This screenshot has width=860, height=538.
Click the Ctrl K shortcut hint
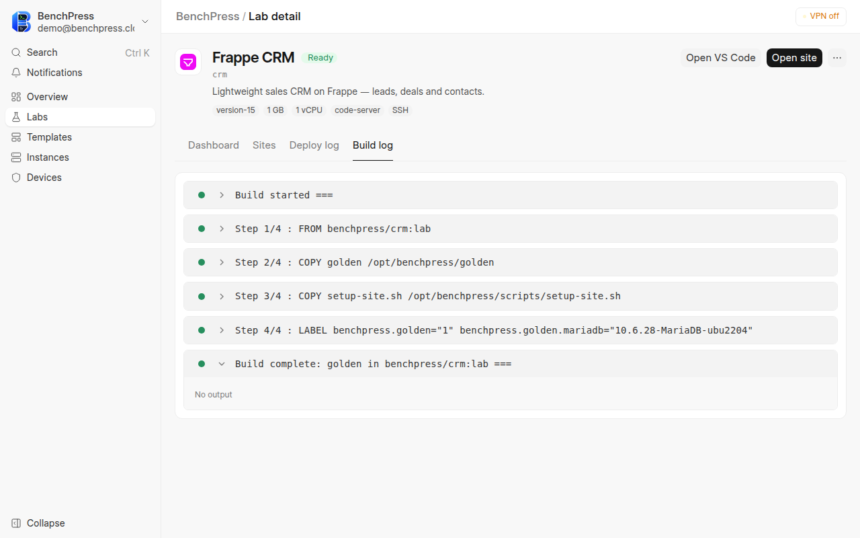[137, 52]
